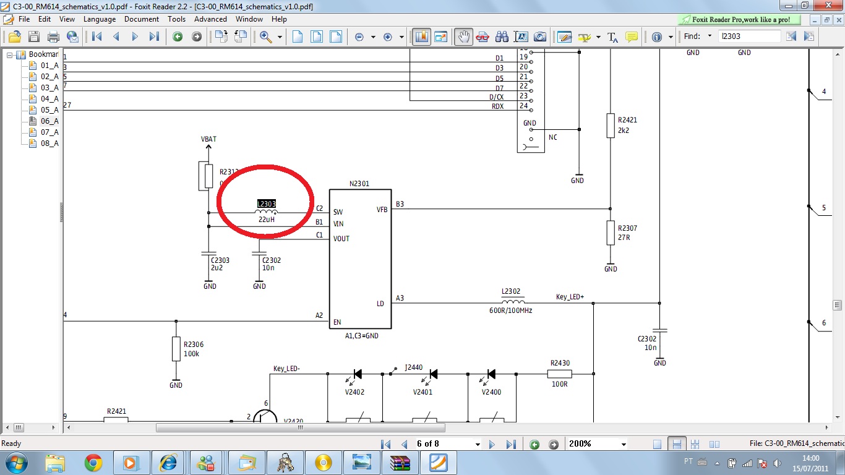The width and height of the screenshot is (845, 475).
Task: Toggle the navigation panel button in toolbar
Action: (421, 36)
